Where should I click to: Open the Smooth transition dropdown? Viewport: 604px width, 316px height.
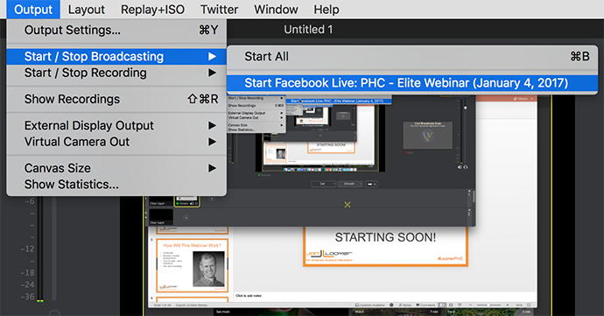click(350, 184)
